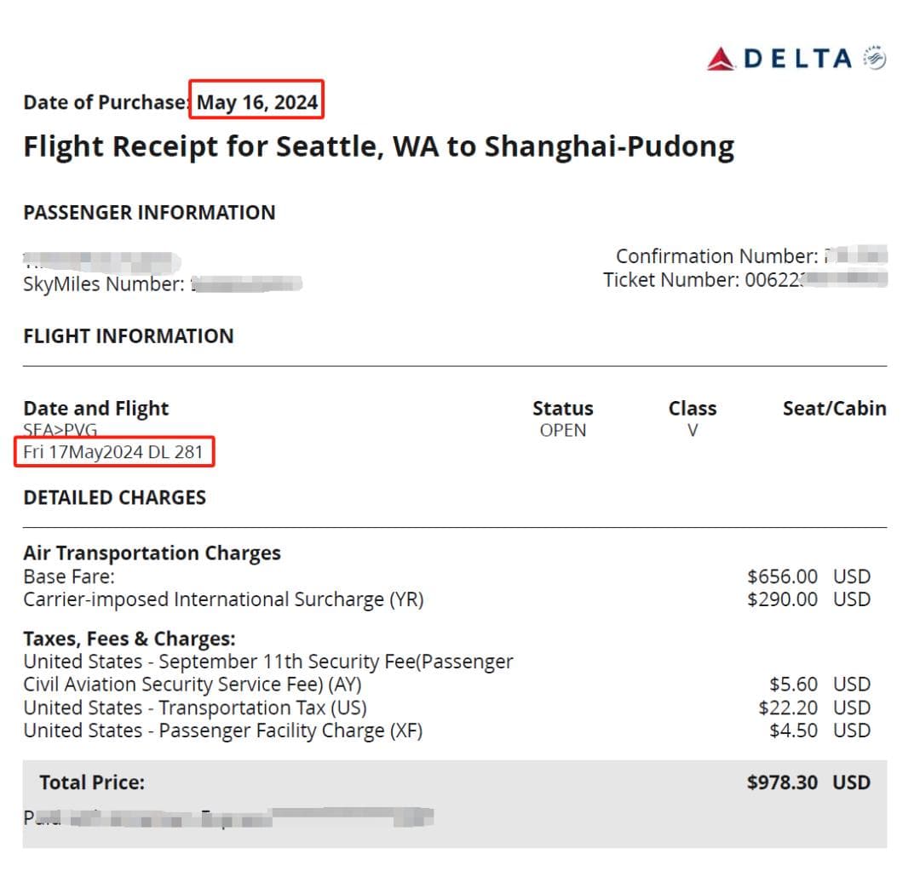Select the Fri 17May2024 DL 281 flight entry
Viewport: 920px width, 871px height.
[113, 452]
